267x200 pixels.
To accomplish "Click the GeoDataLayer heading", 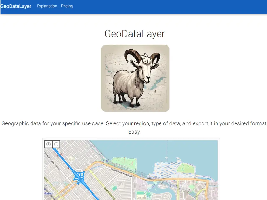I will coord(134,34).
